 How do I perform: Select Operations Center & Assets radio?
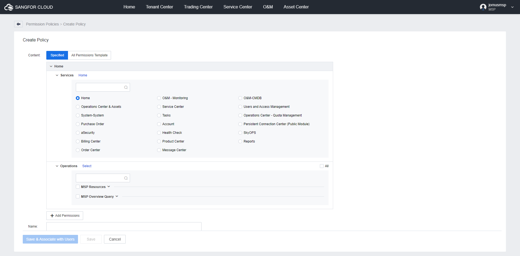(78, 107)
